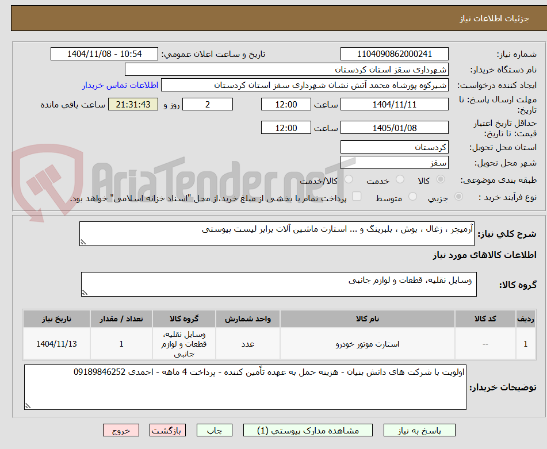Click the عدد unit cell

(x=248, y=344)
